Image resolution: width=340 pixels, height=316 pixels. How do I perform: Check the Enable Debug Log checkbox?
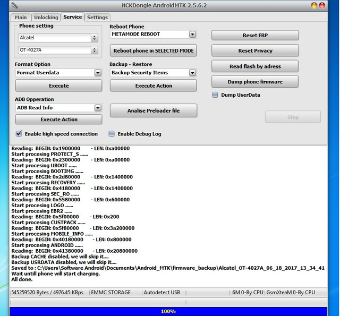click(x=112, y=134)
